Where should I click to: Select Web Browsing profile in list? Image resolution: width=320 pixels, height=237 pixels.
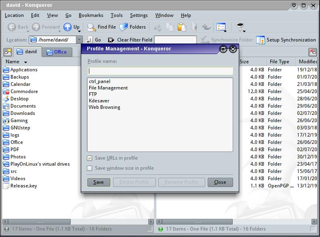[105, 107]
